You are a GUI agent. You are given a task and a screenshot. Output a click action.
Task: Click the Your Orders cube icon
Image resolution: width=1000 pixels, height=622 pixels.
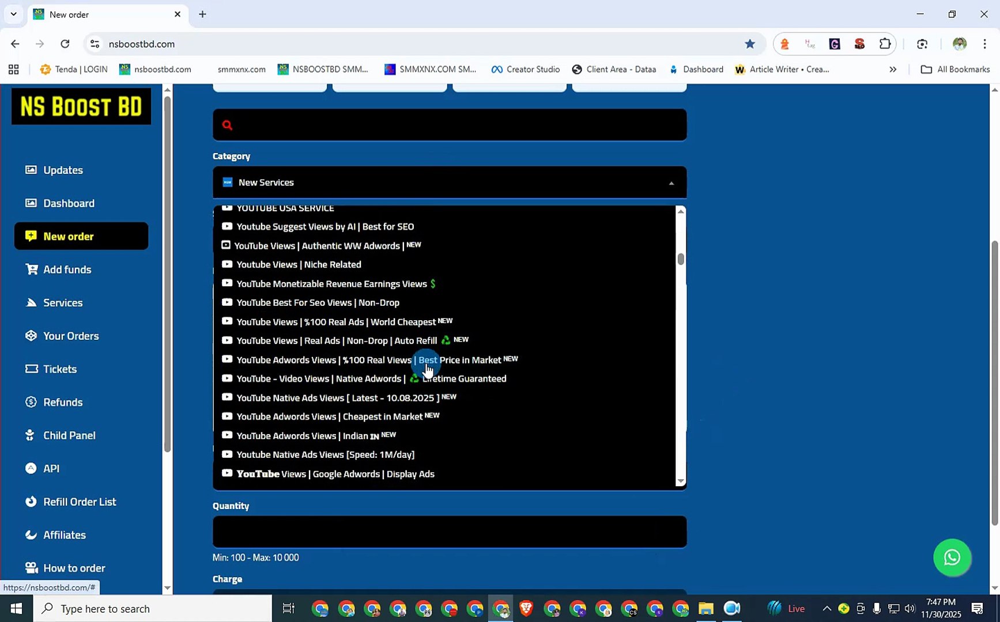point(31,336)
